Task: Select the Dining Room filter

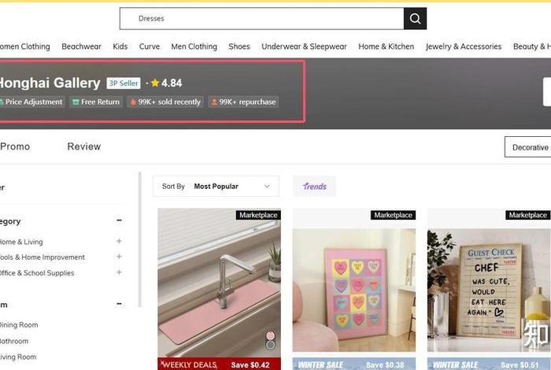Action: (19, 325)
